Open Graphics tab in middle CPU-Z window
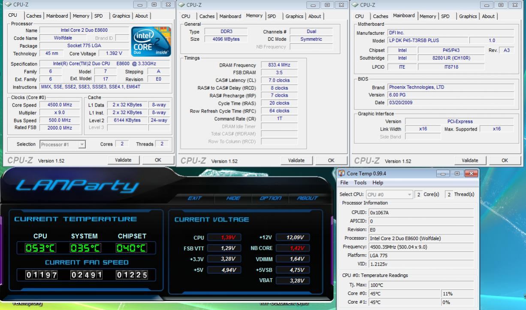Viewport: 526px width, 310px height. point(294,16)
